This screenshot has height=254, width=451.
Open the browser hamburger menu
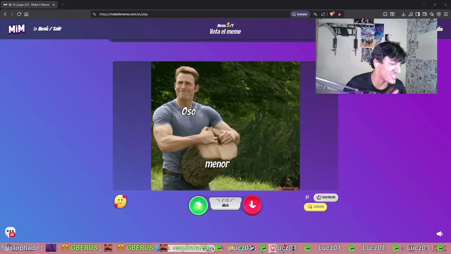click(446, 14)
